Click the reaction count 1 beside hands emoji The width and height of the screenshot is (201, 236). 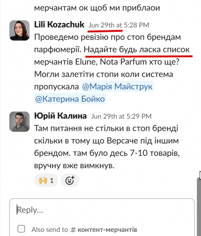52,181
